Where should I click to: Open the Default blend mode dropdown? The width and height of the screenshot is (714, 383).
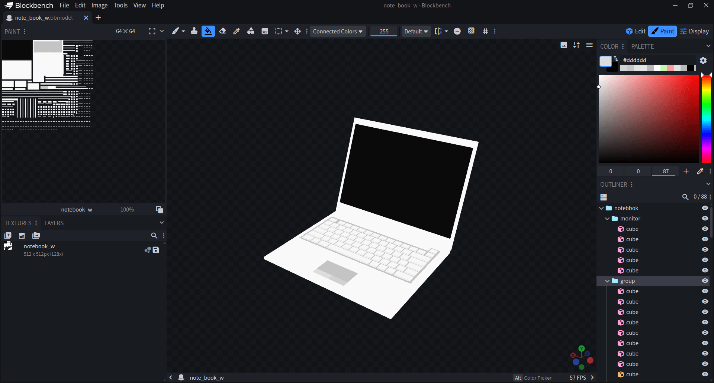[416, 31]
